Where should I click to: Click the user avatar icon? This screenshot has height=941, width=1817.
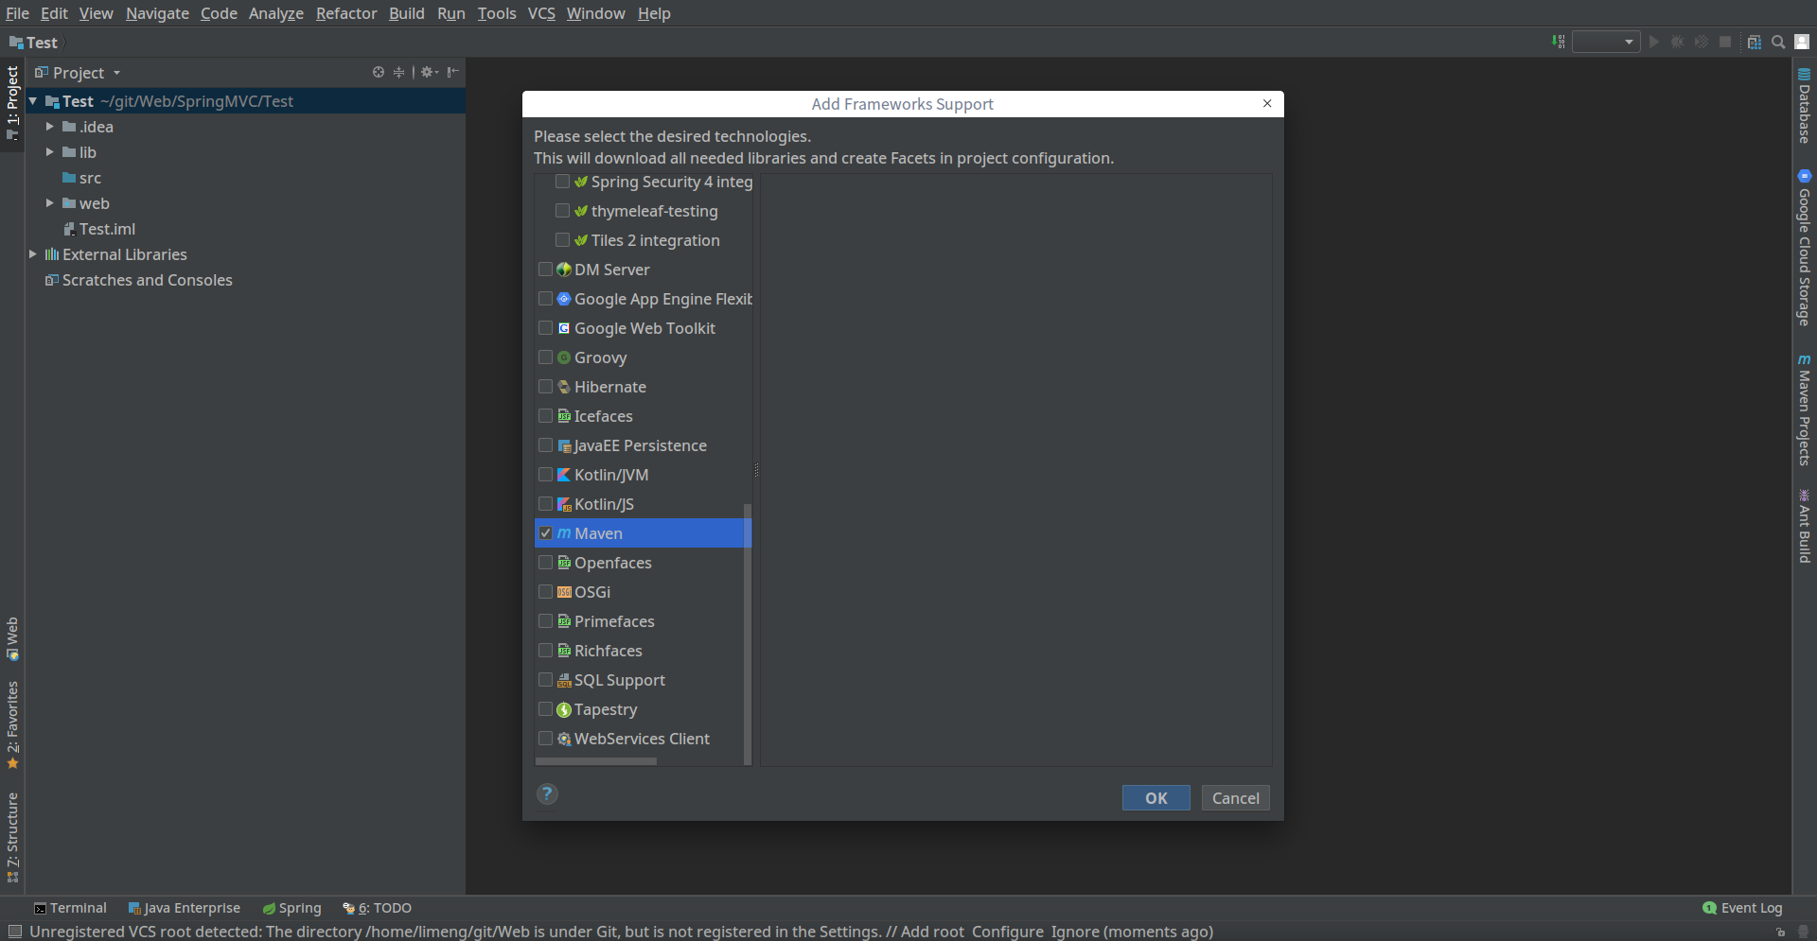pos(1802,42)
